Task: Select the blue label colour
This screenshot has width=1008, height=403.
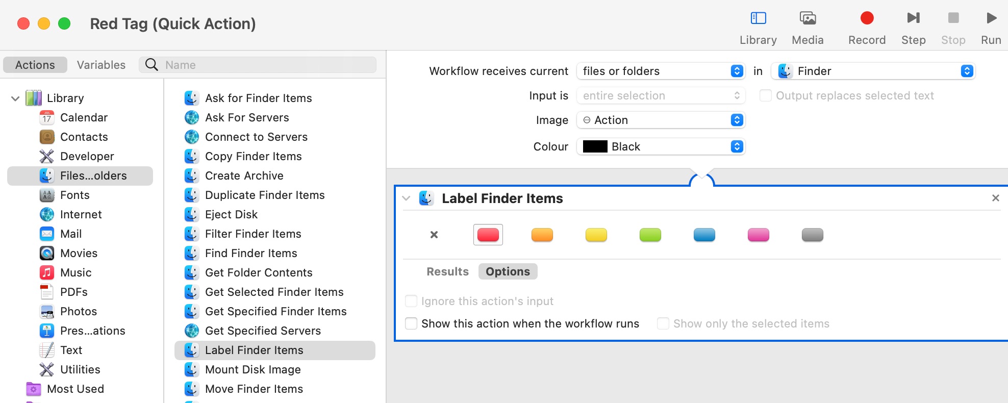Action: click(x=704, y=235)
